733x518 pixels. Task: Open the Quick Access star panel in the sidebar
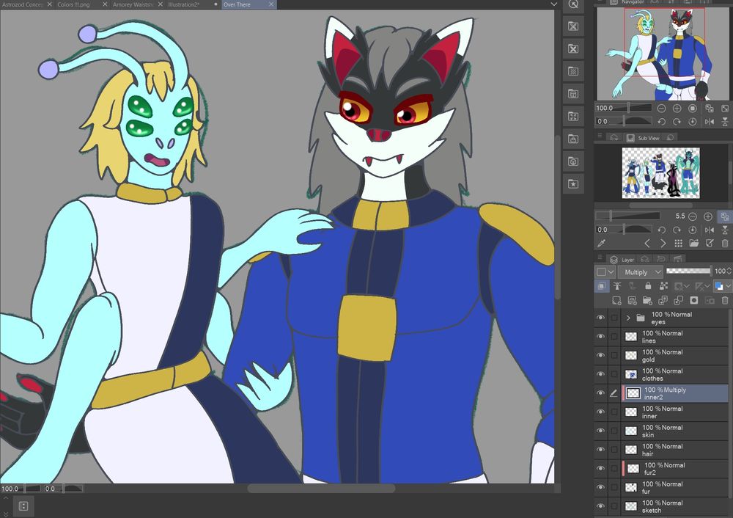tap(573, 184)
